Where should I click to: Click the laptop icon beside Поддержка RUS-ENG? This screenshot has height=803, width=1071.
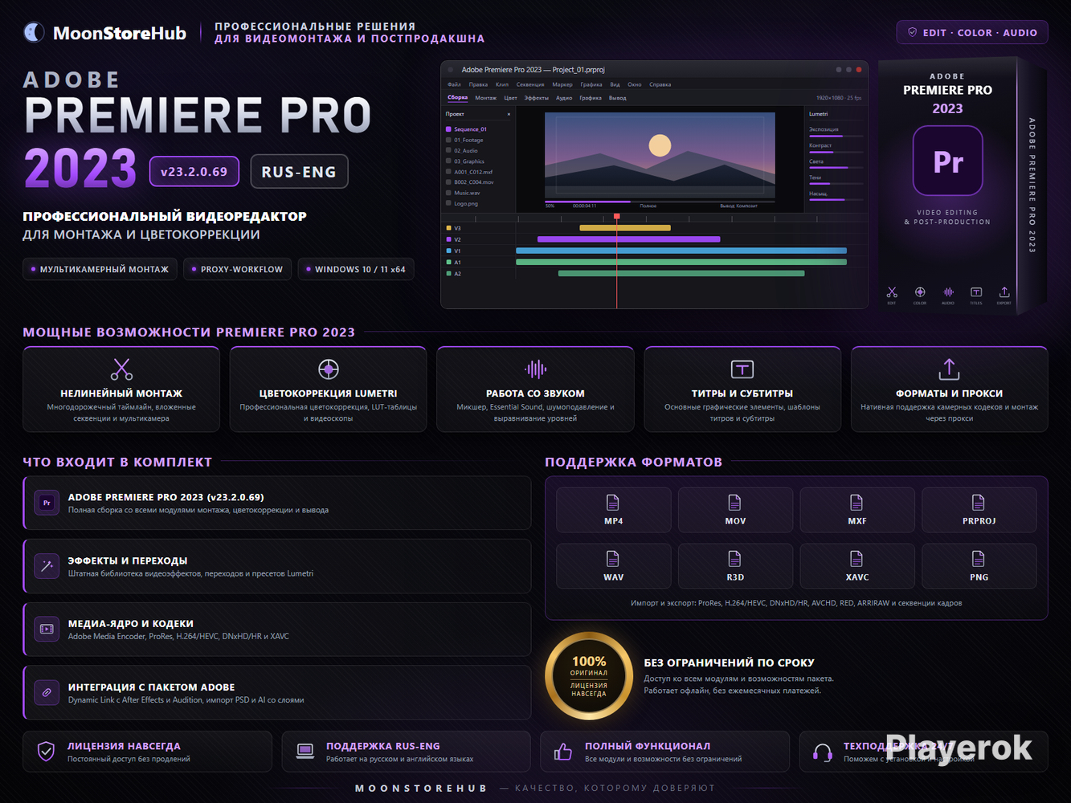tap(305, 752)
